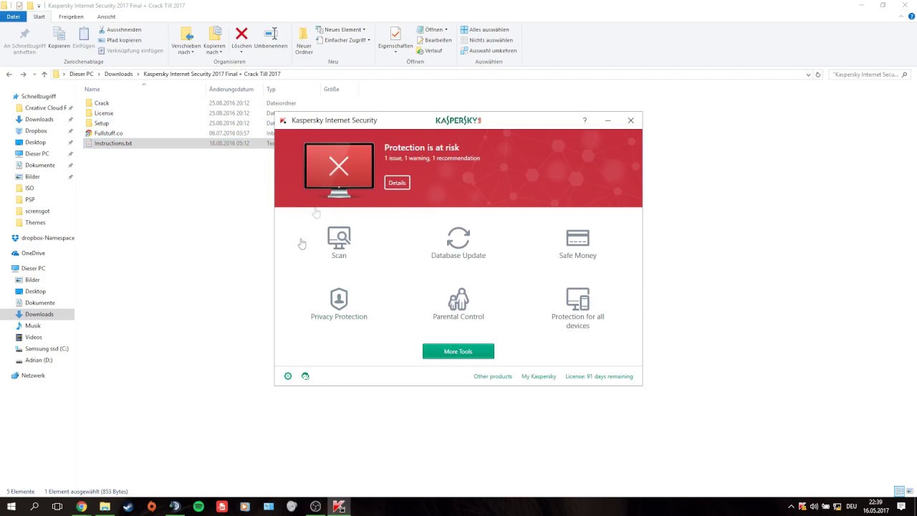The height and width of the screenshot is (516, 917).
Task: Select the License folder
Action: [104, 113]
